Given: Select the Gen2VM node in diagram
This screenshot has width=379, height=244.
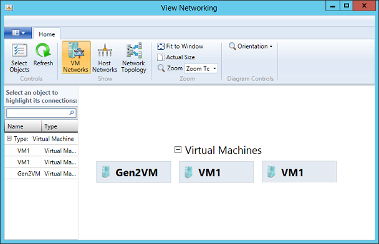Looking at the screenshot, I should 133,172.
